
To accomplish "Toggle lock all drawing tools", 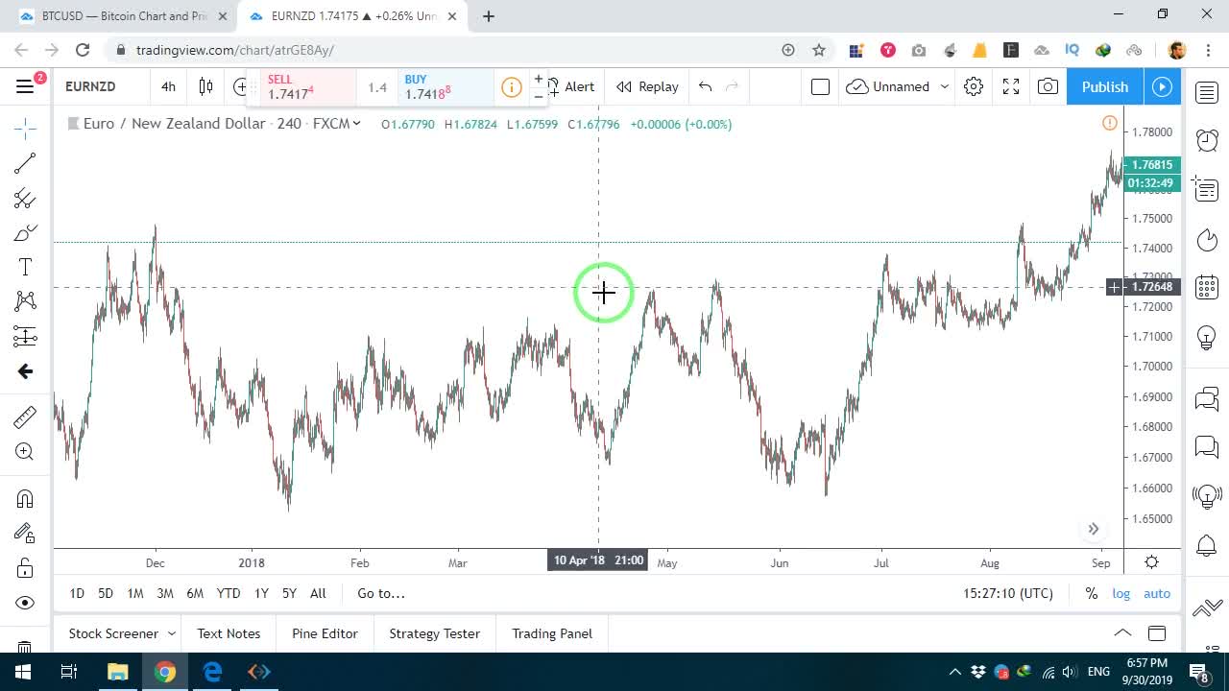I will coord(25,568).
